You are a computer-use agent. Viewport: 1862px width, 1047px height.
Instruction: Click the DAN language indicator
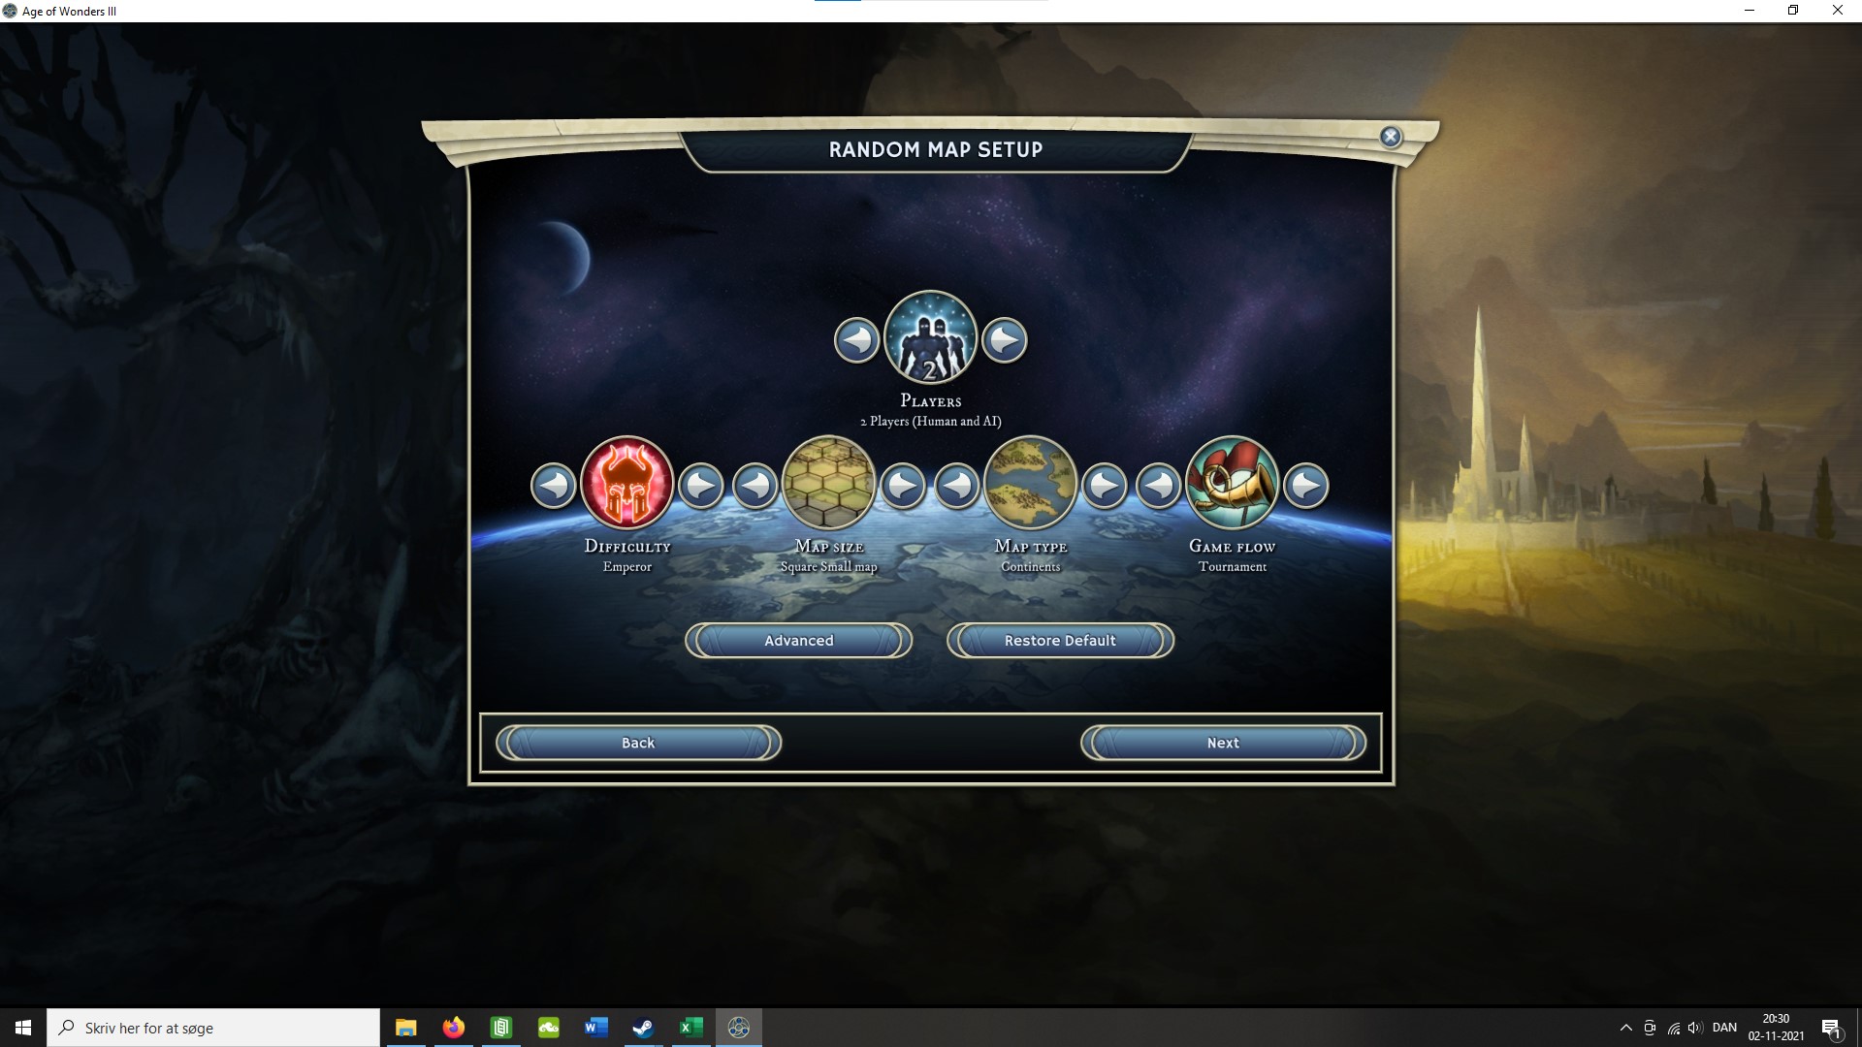(x=1724, y=1028)
